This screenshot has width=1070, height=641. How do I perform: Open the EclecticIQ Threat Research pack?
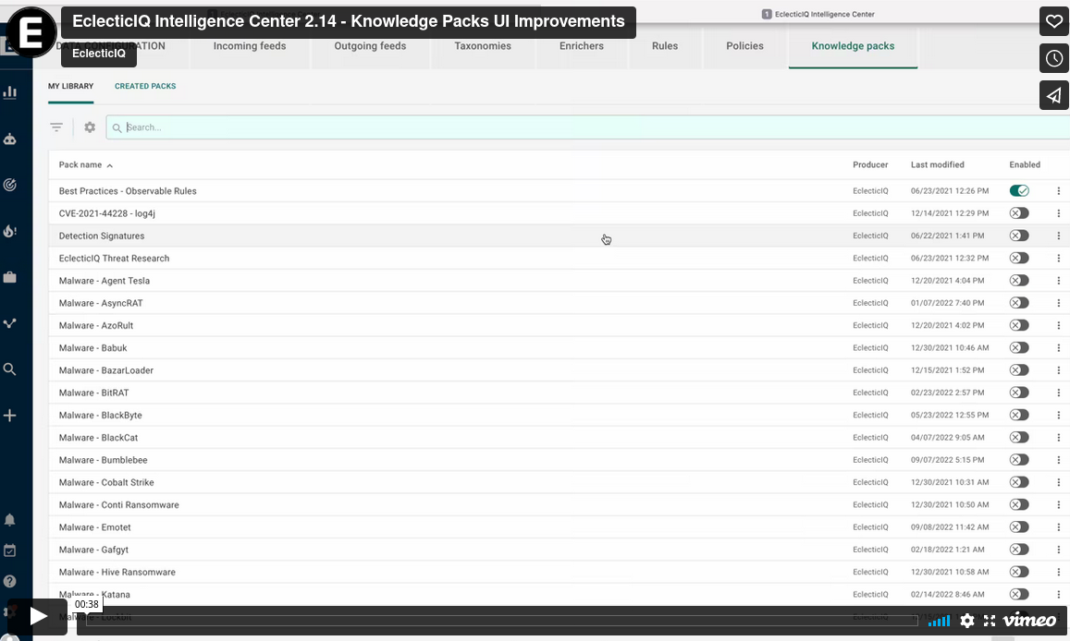point(114,259)
